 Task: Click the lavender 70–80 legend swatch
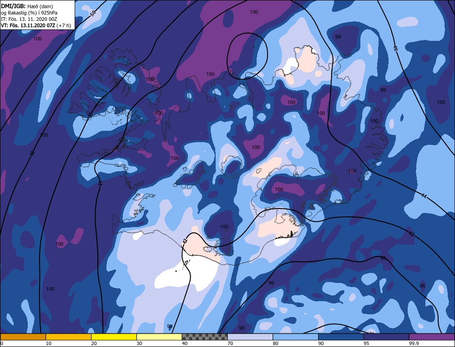pyautogui.click(x=250, y=337)
